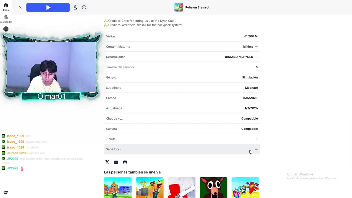The width and height of the screenshot is (352, 198).
Task: Open the X (Twitter) social link
Action: coord(107,162)
